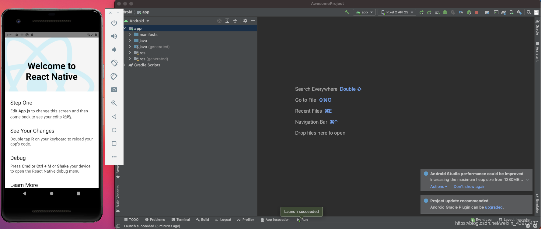The height and width of the screenshot is (229, 541).
Task: Click Apply Changes and Restart Activity icon
Action: click(x=429, y=12)
